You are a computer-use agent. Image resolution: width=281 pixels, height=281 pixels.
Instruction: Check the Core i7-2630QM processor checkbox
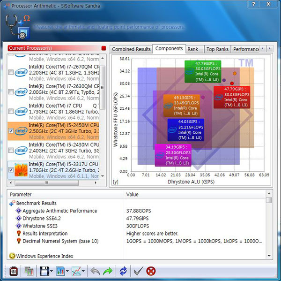click(x=11, y=92)
